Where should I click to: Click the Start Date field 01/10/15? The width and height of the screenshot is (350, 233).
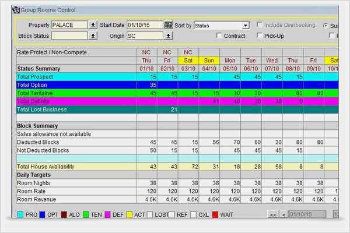click(x=145, y=24)
